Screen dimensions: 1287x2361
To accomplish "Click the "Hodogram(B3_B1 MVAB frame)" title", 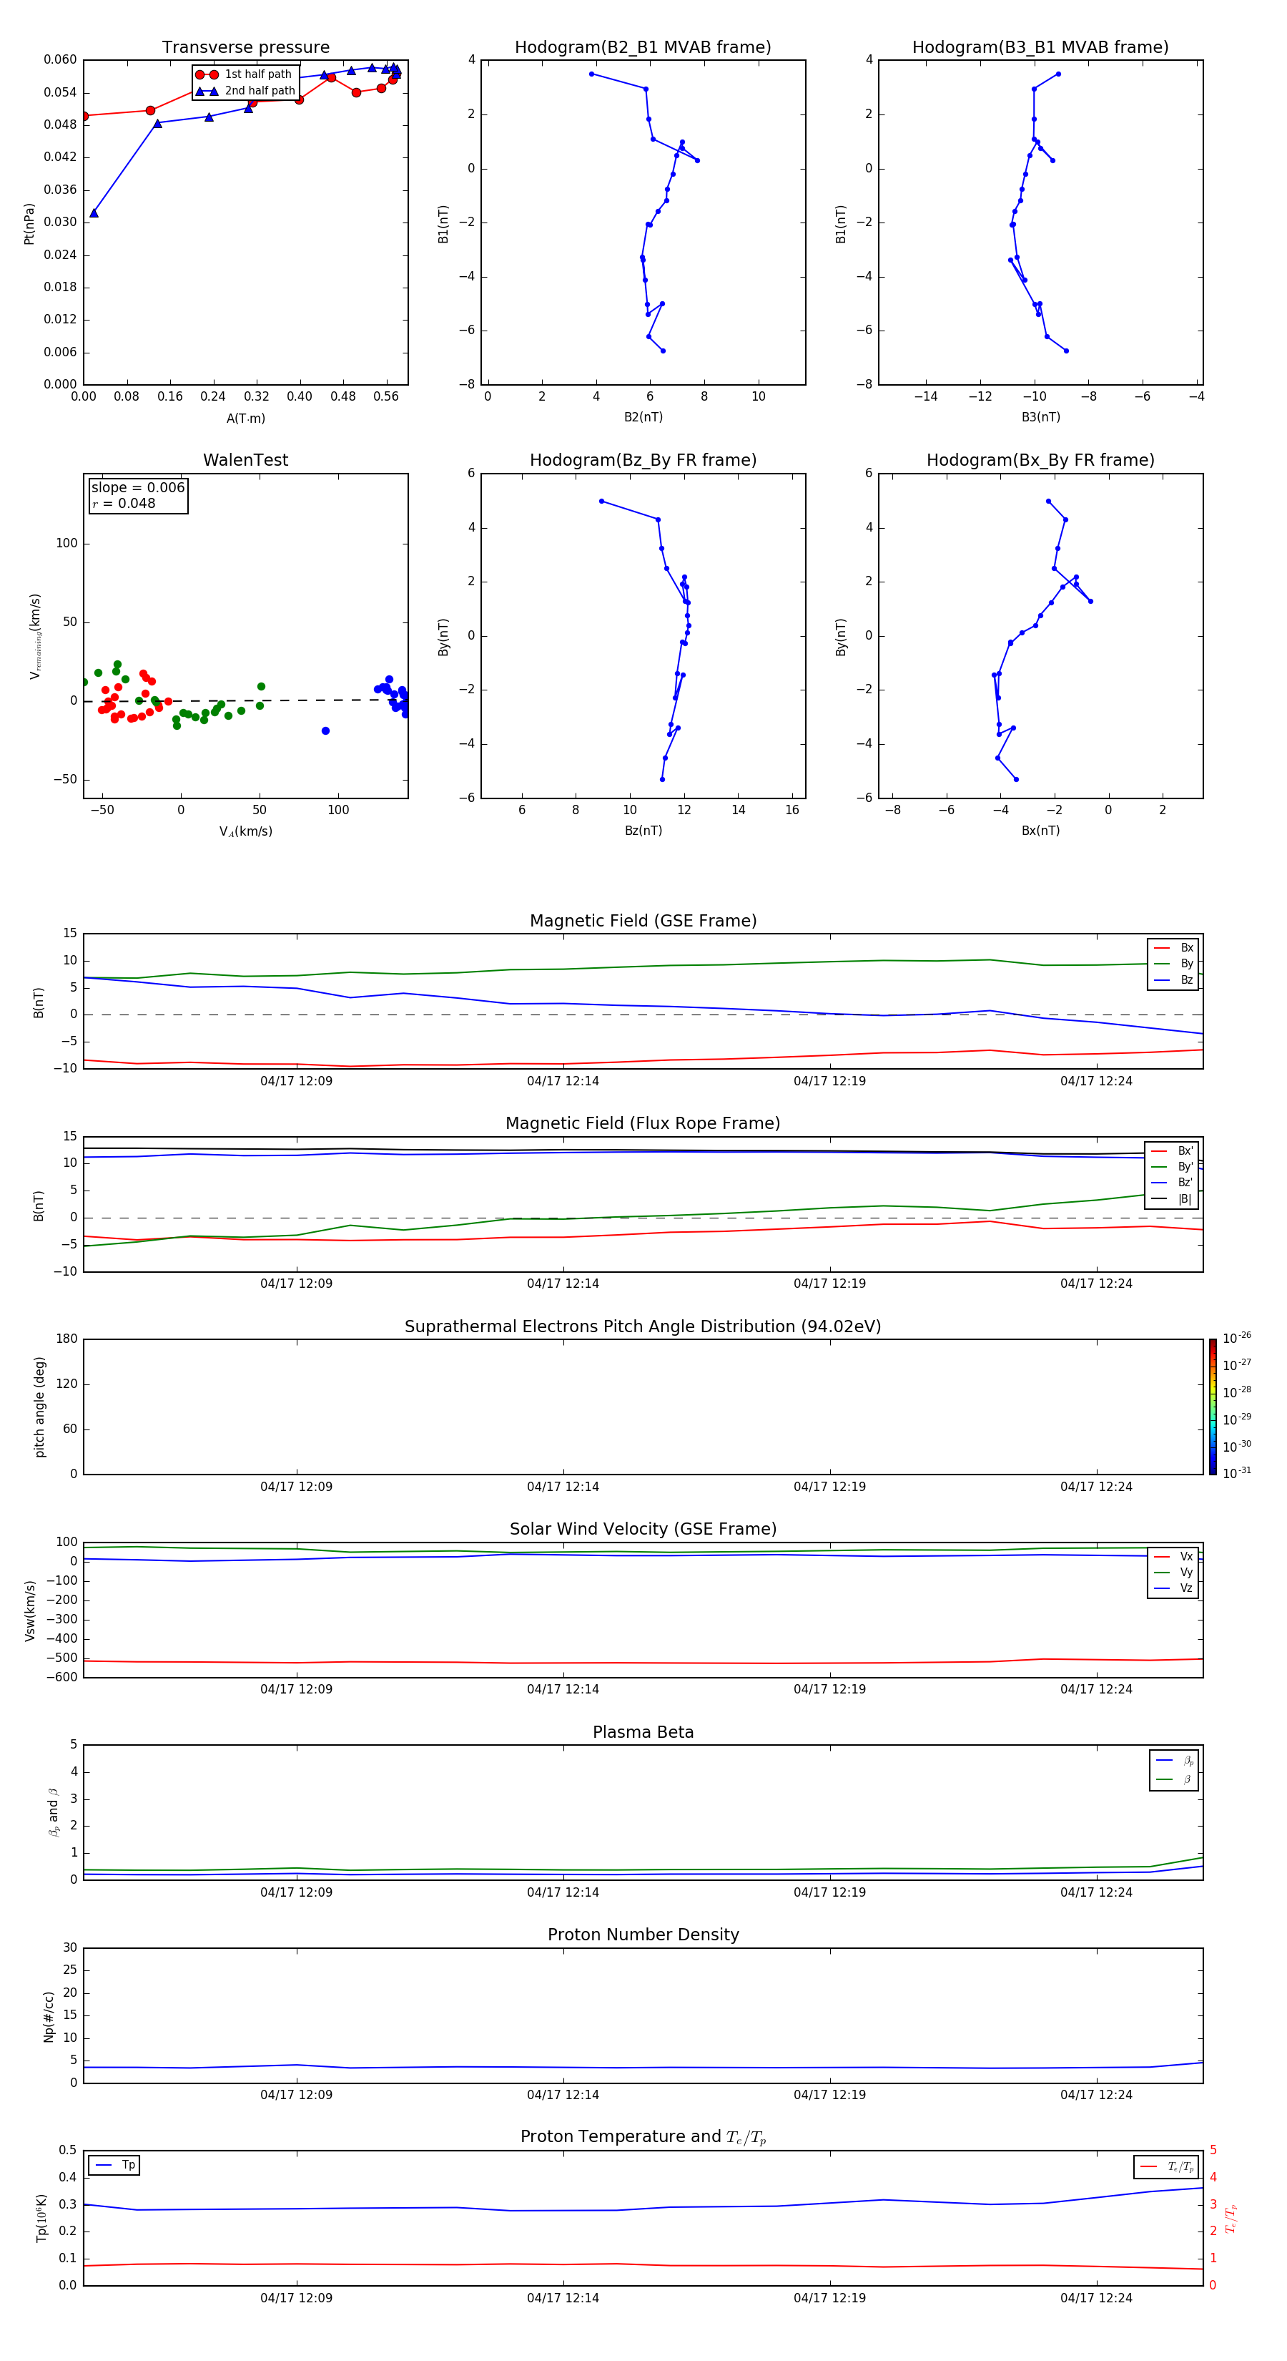I will 1040,48.
